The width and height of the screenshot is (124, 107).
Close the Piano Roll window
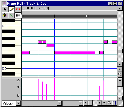(x=120, y=4)
